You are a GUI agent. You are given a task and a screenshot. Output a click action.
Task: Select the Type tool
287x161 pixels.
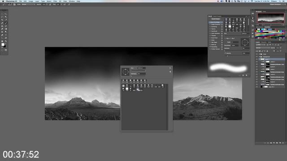tap(6, 35)
